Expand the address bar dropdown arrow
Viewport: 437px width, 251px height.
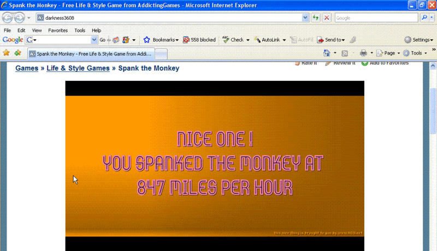tap(305, 17)
